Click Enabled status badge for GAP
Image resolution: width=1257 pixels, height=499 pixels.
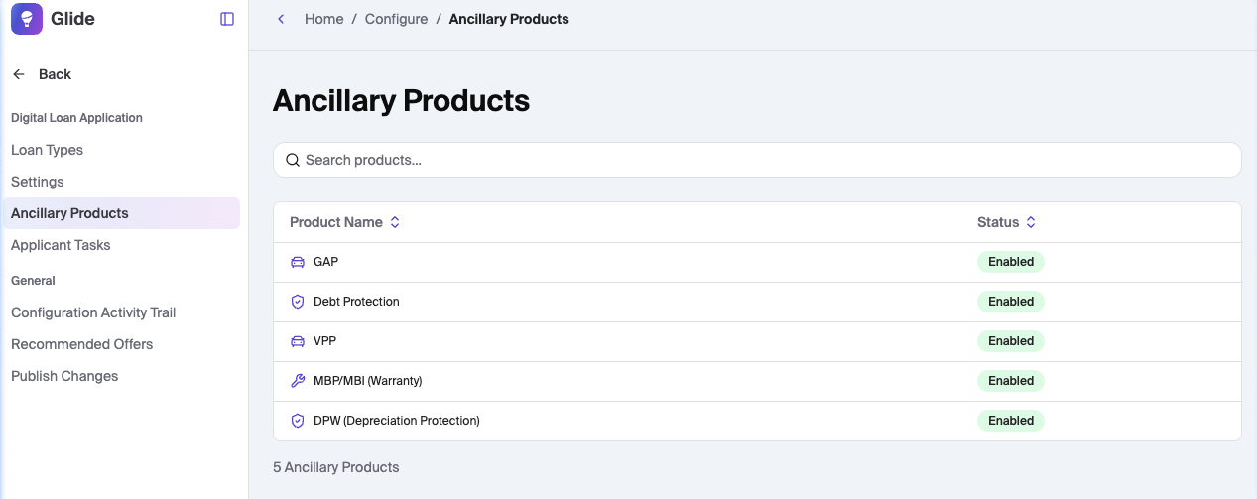click(1011, 262)
